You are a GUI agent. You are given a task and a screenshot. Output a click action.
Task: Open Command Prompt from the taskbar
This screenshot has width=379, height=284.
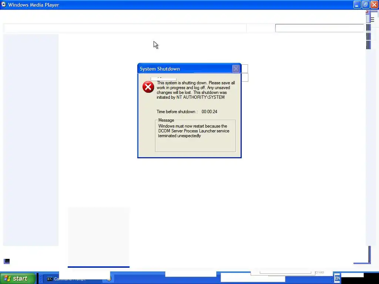pos(73,279)
